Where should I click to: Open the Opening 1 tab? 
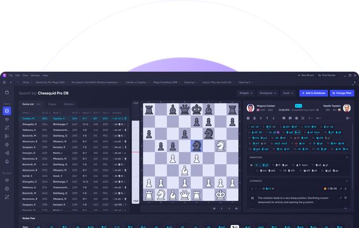coord(189,82)
